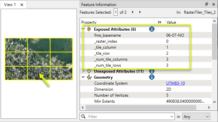Screen dimensions: 218x122
Task: Select the _tile_row attribute row
Action: (146, 53)
